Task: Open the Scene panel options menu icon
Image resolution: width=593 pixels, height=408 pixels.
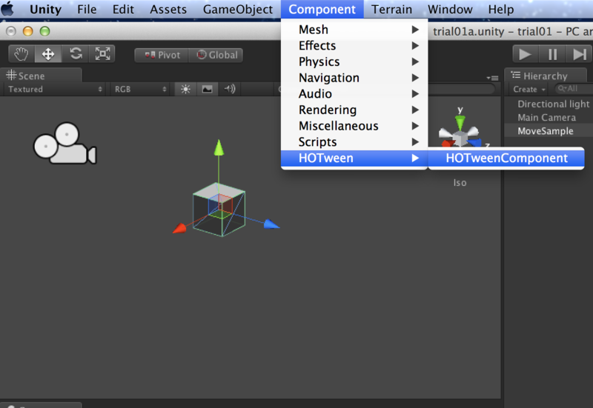Action: (493, 78)
